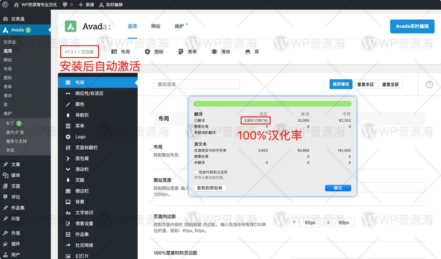This screenshot has height=259, width=441.
Task: Select the 颜色 options section
Action: pyautogui.click(x=98, y=104)
